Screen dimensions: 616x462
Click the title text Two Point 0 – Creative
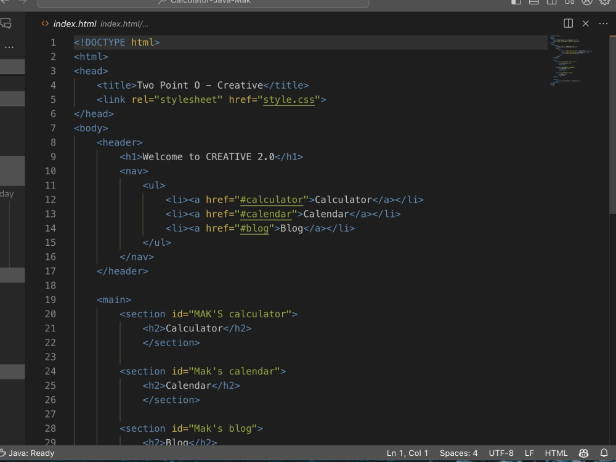point(200,85)
